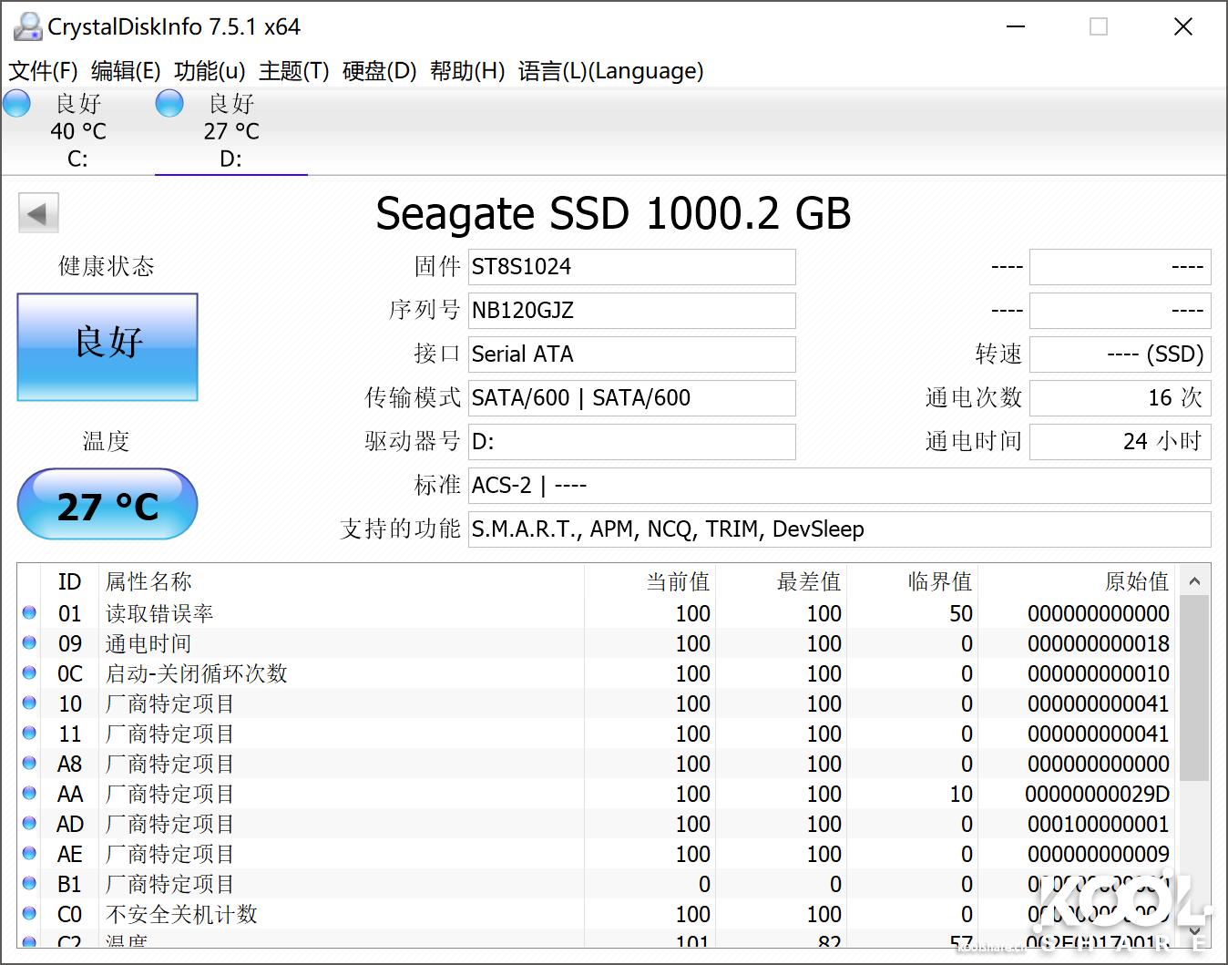Click the blue status dot beside attribute 01 读取错误率
The height and width of the screenshot is (965, 1228).
[28, 613]
